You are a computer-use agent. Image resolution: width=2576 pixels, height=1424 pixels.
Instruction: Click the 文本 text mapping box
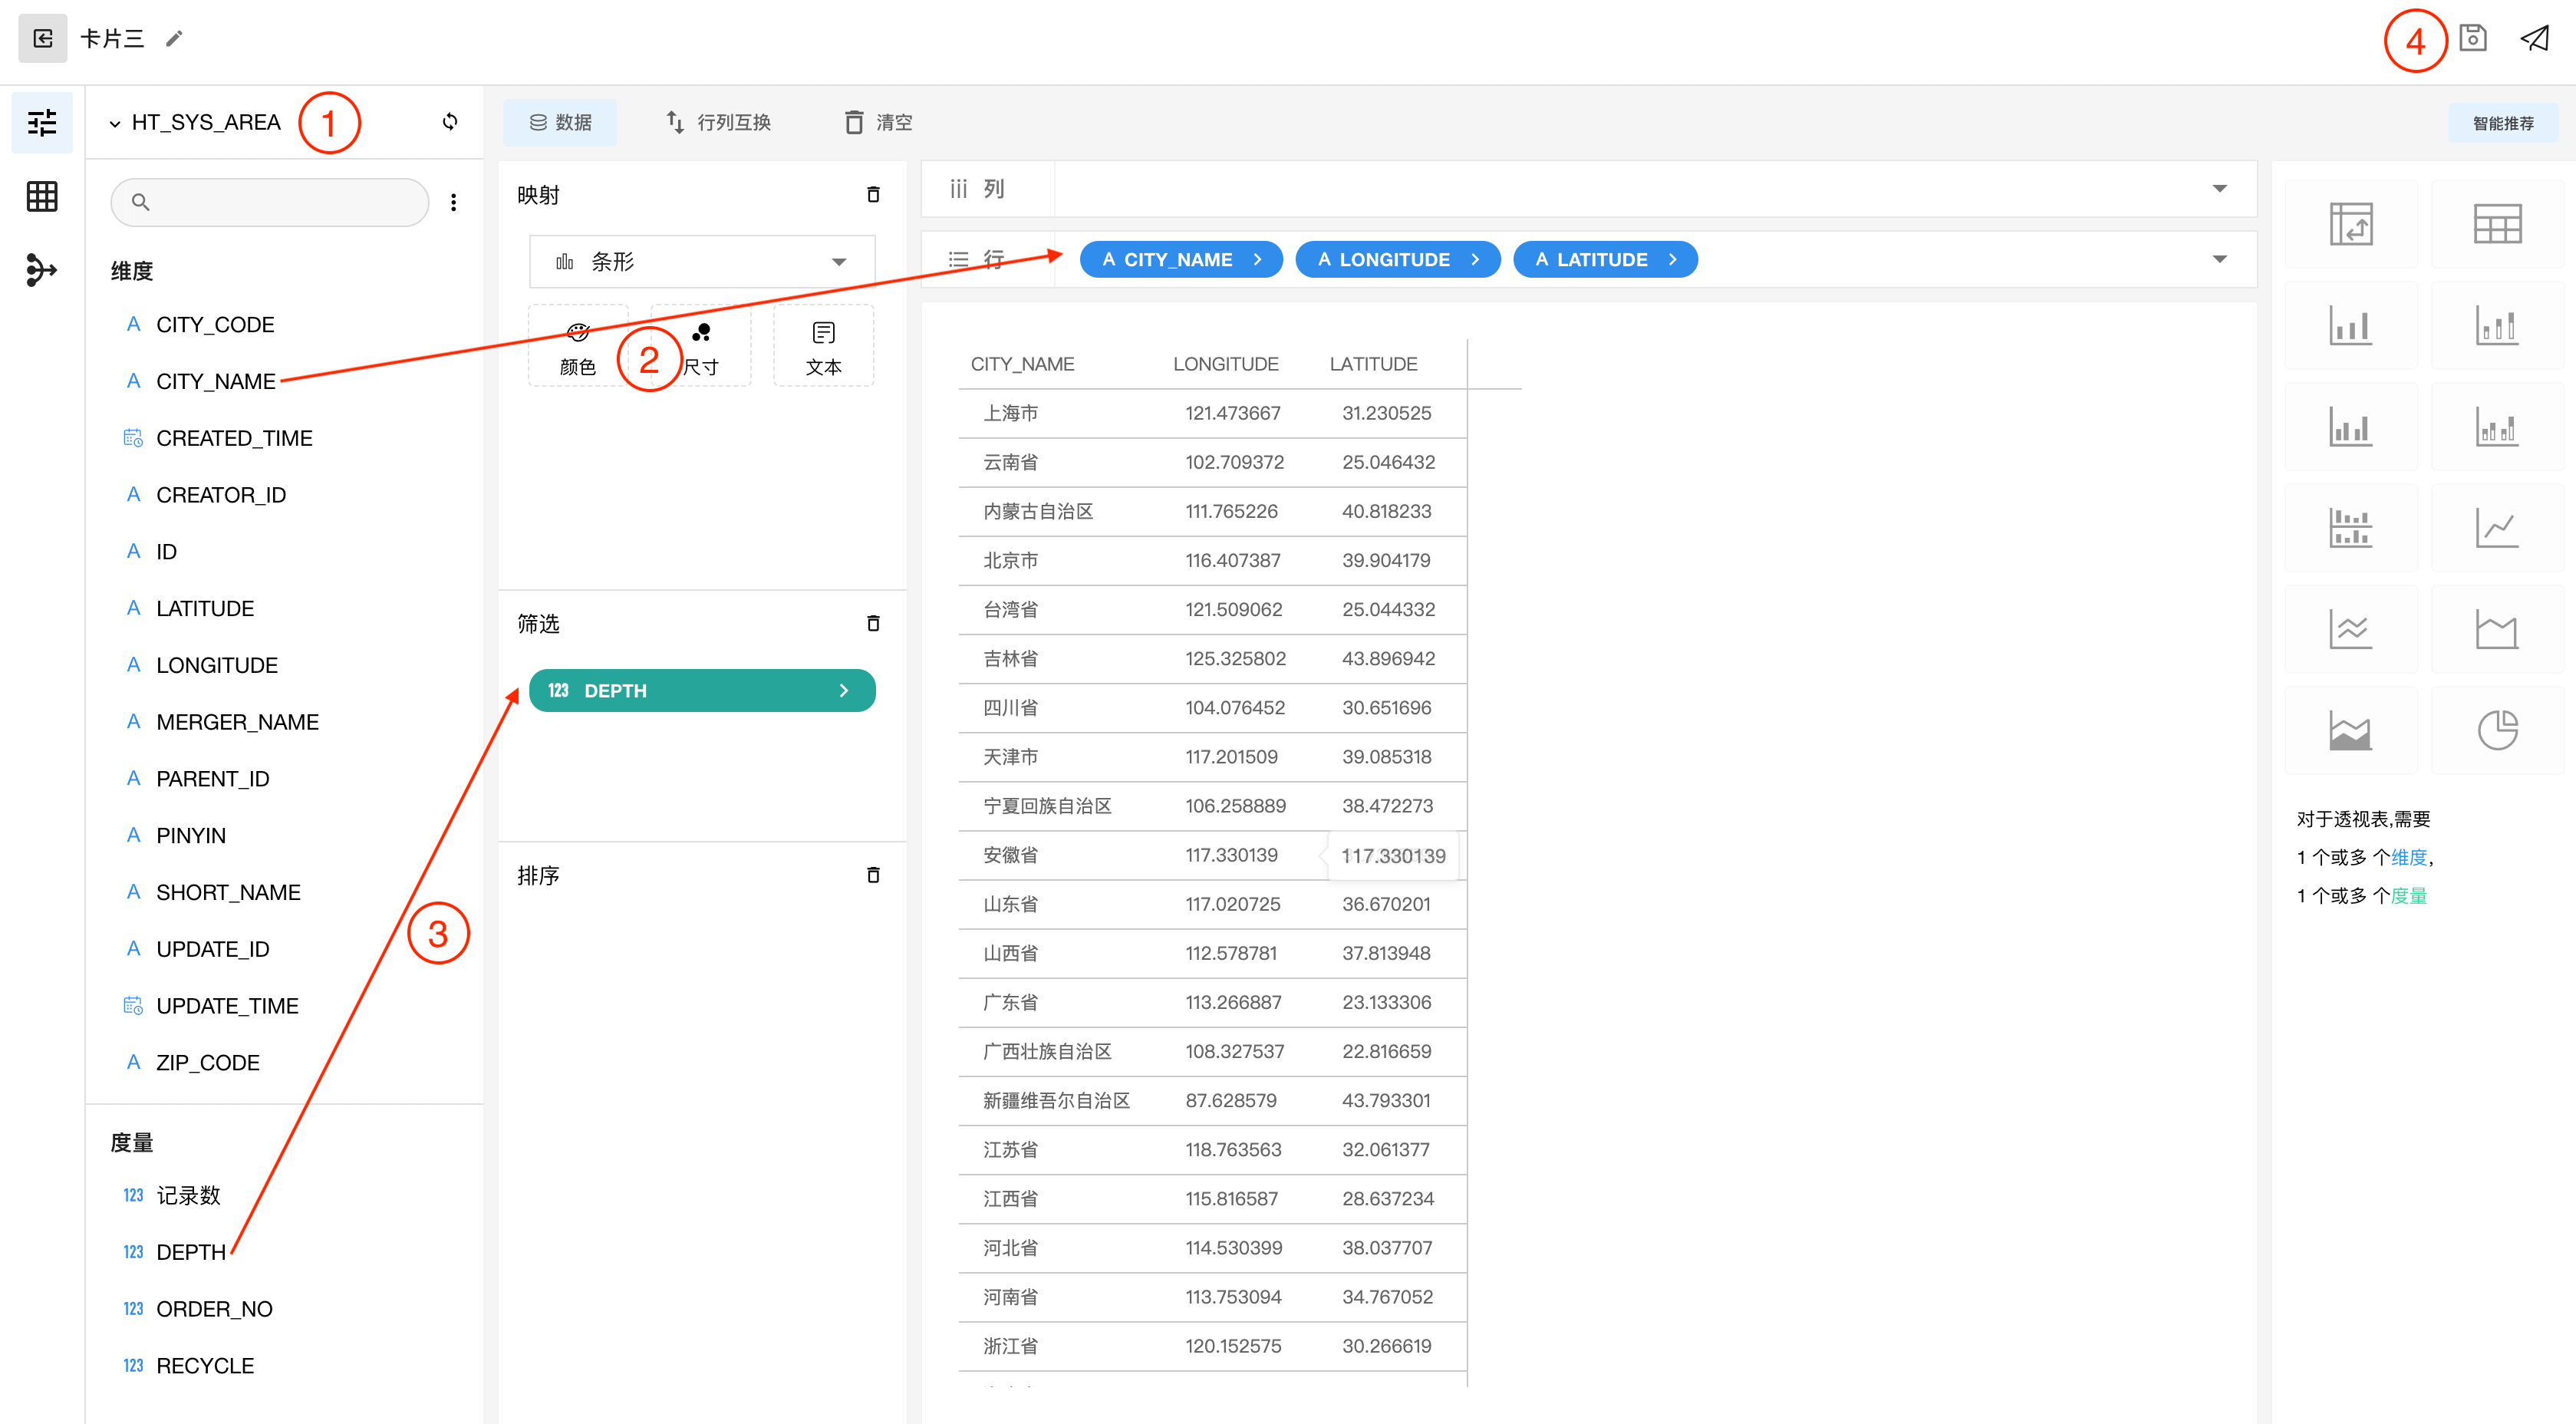(x=824, y=346)
